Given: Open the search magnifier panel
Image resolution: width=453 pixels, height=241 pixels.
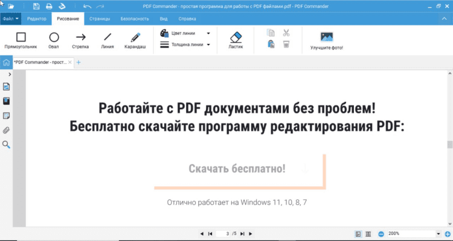Looking at the screenshot, I should 6,145.
